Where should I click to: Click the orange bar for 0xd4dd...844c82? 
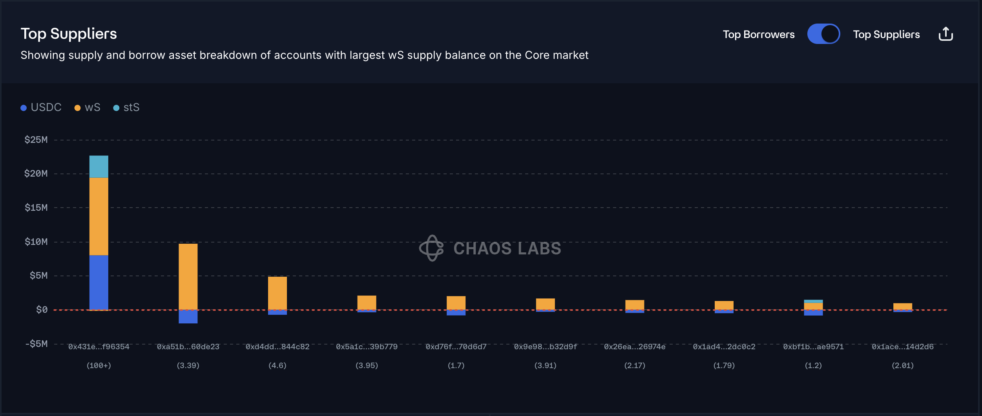pyautogui.click(x=277, y=293)
